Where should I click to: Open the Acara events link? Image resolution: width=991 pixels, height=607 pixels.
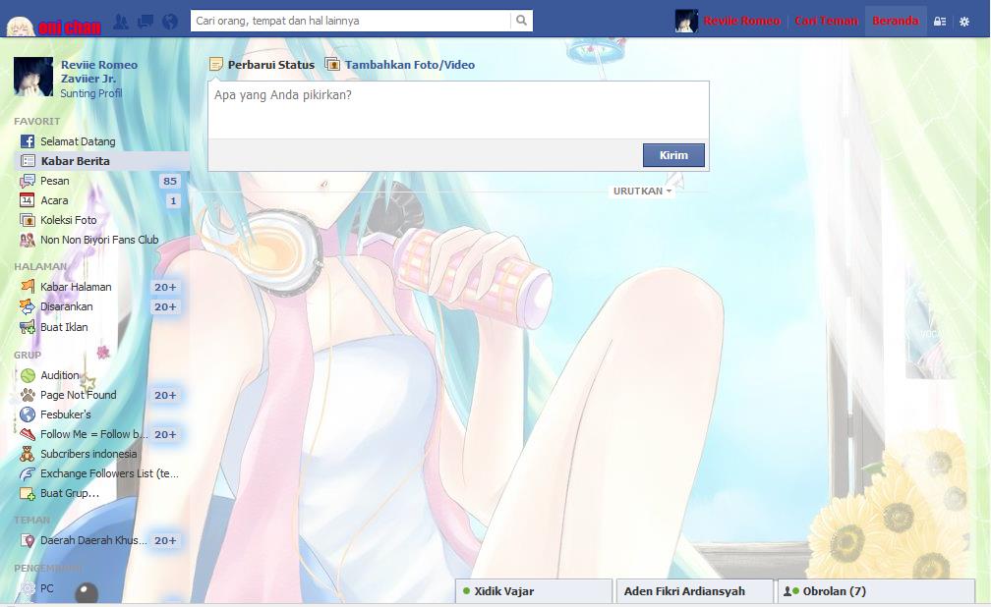[54, 200]
